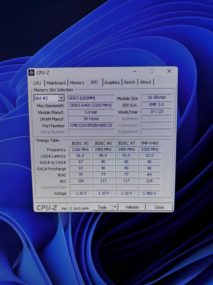The image size is (213, 285).
Task: Click the 70 tRAS cell
Action: [81, 174]
